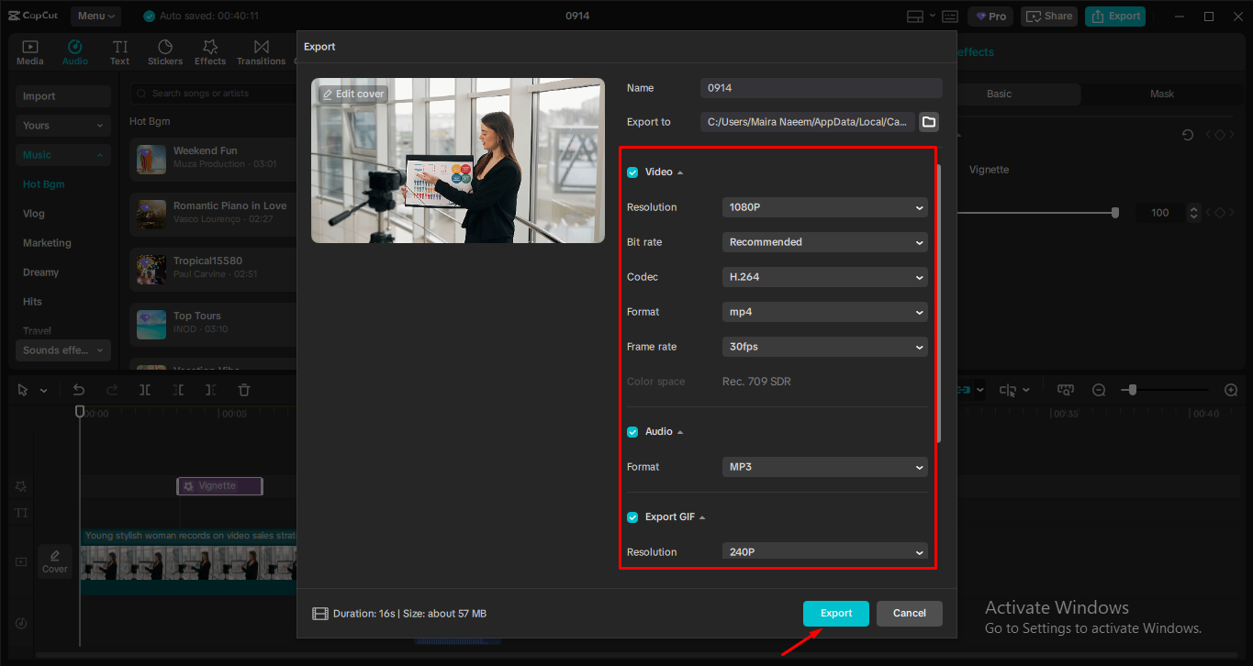Uncheck the Export GIF checkbox

coord(632,517)
